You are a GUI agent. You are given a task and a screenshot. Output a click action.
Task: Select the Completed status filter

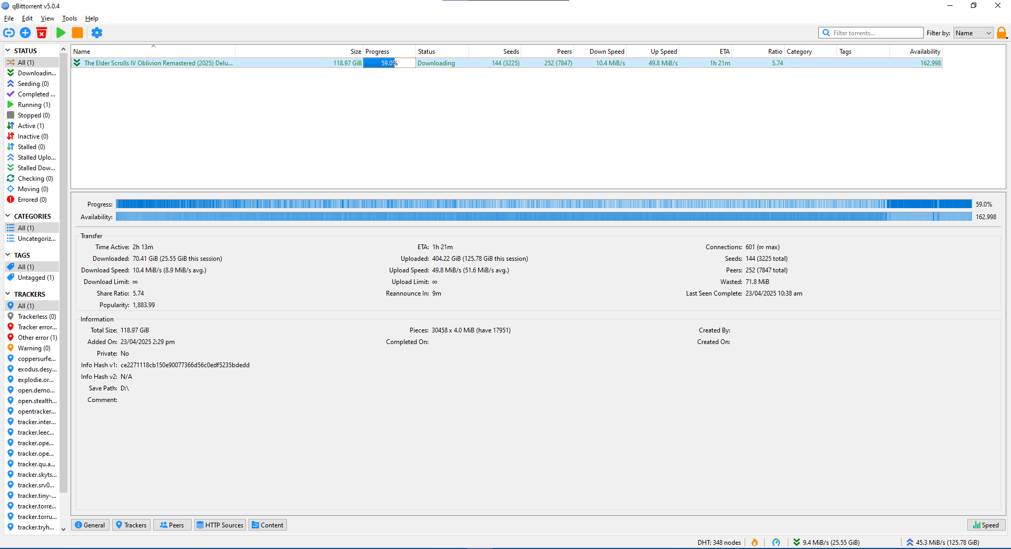pos(32,94)
